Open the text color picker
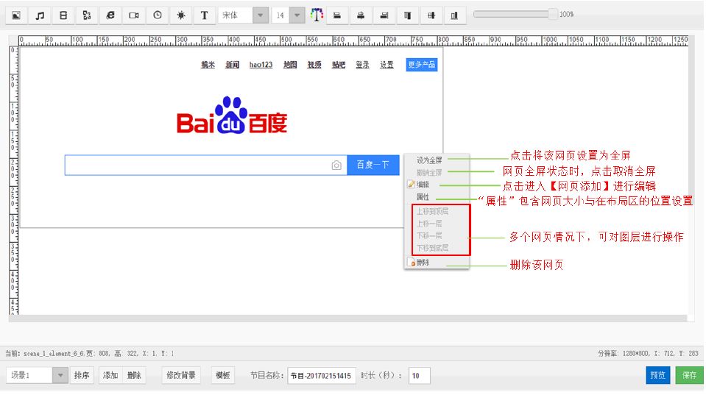This screenshot has height=395, width=706. point(317,15)
